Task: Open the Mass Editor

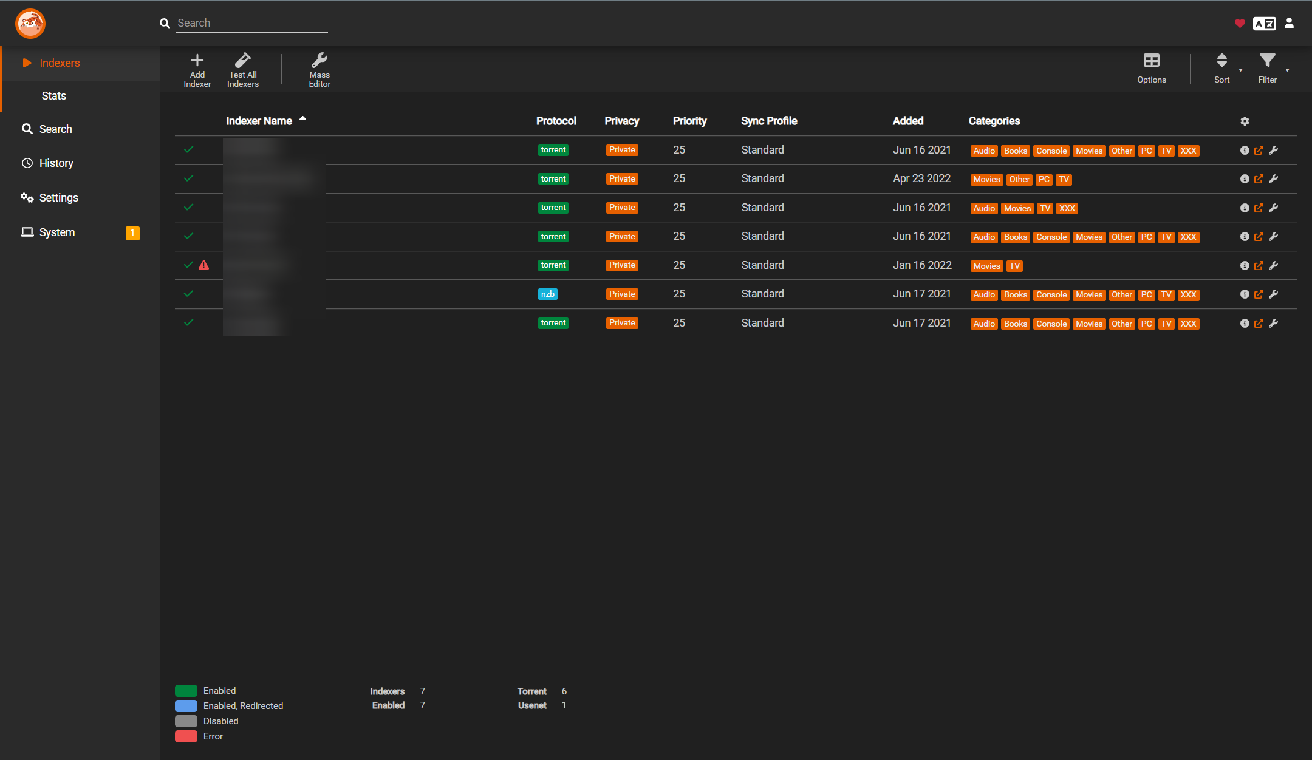Action: (x=320, y=69)
